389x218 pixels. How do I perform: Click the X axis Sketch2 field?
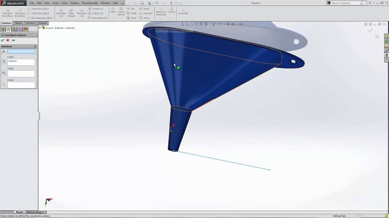[21, 62]
